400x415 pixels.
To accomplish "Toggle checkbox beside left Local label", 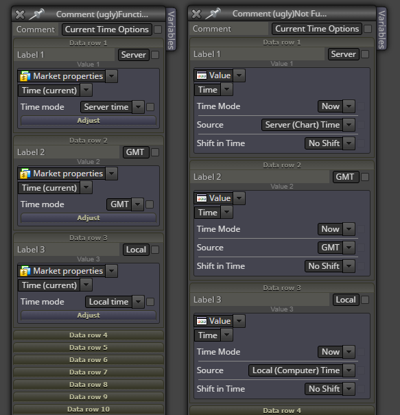I will coord(155,250).
